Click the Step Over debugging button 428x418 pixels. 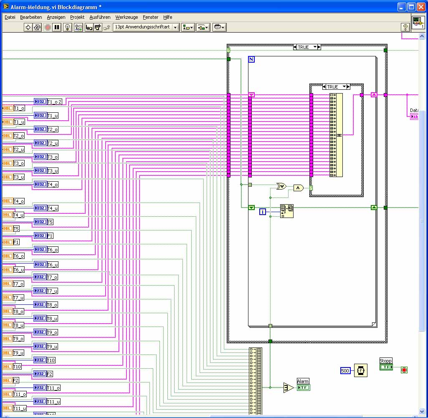(98, 27)
